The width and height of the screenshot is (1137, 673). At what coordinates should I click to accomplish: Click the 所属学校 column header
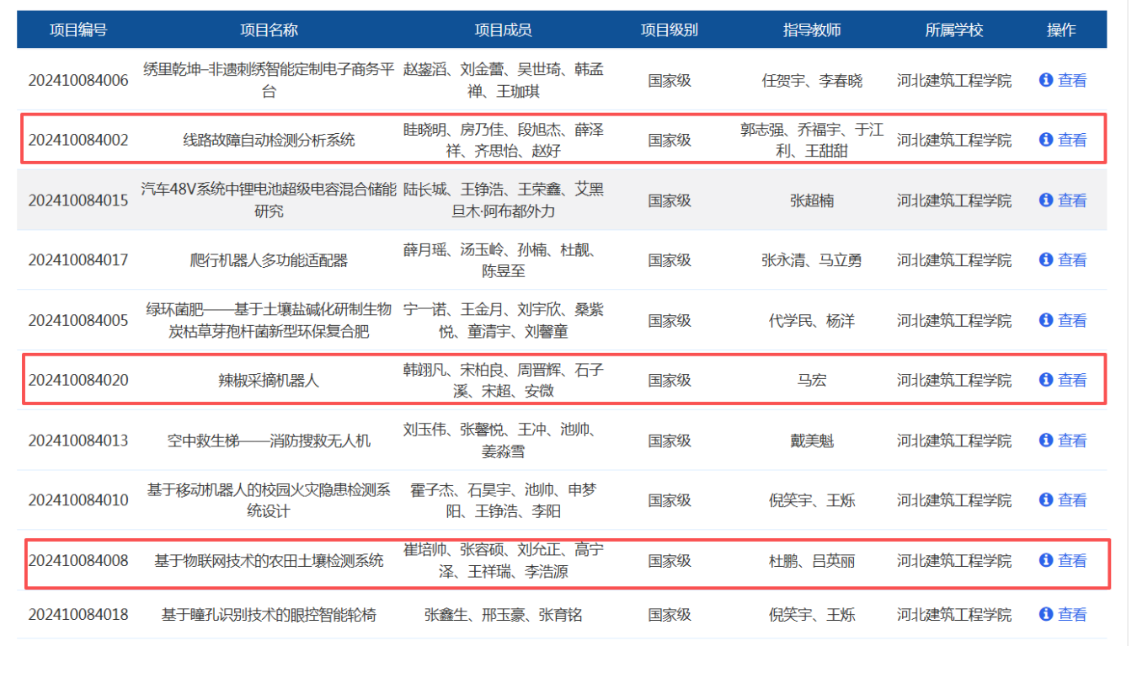(x=953, y=30)
